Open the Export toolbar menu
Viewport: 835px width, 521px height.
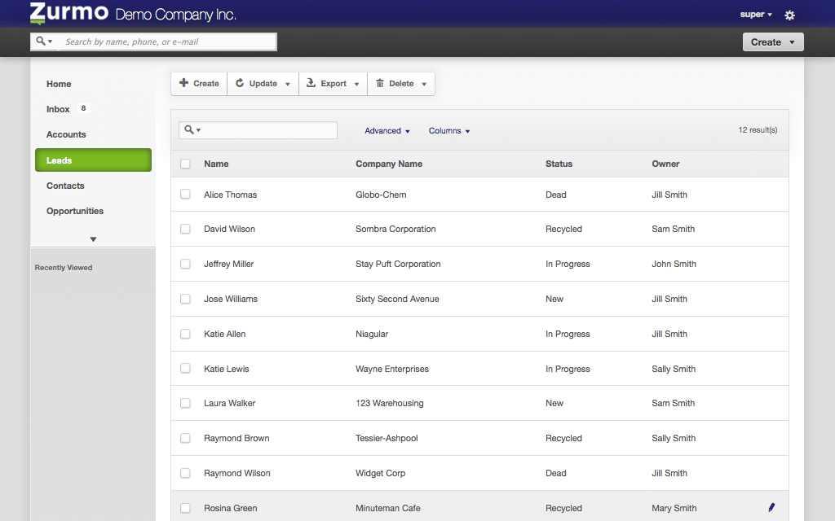click(x=333, y=83)
